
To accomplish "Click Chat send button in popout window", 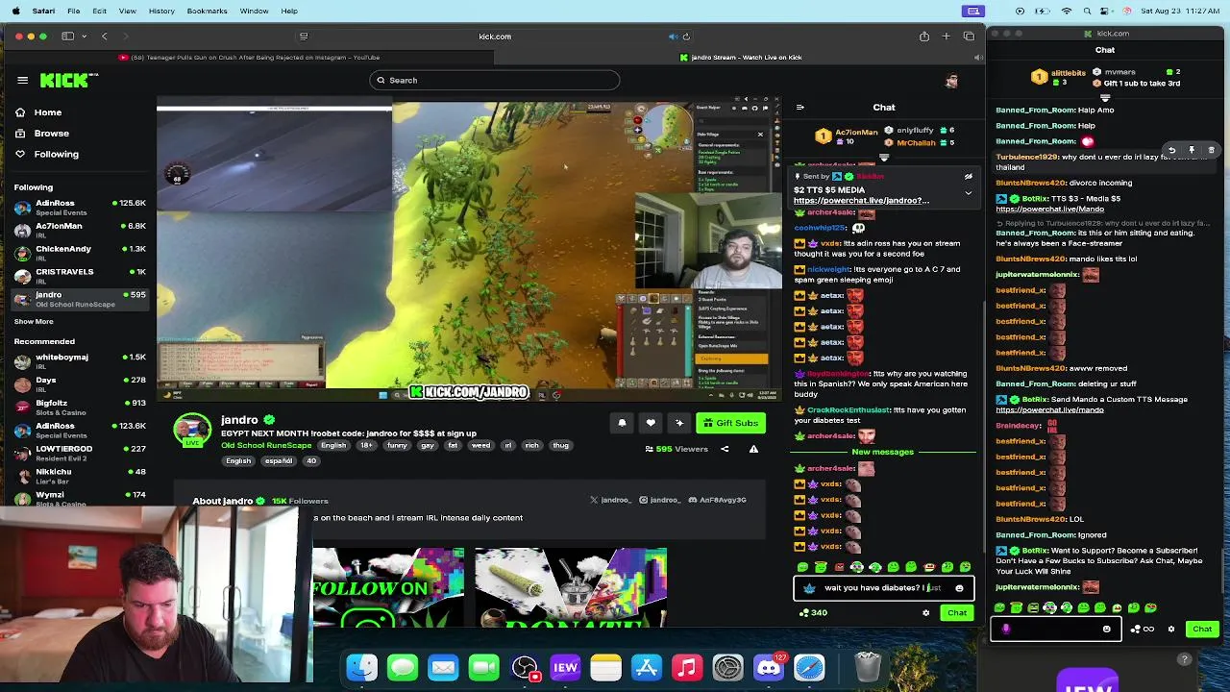I will pyautogui.click(x=1202, y=630).
